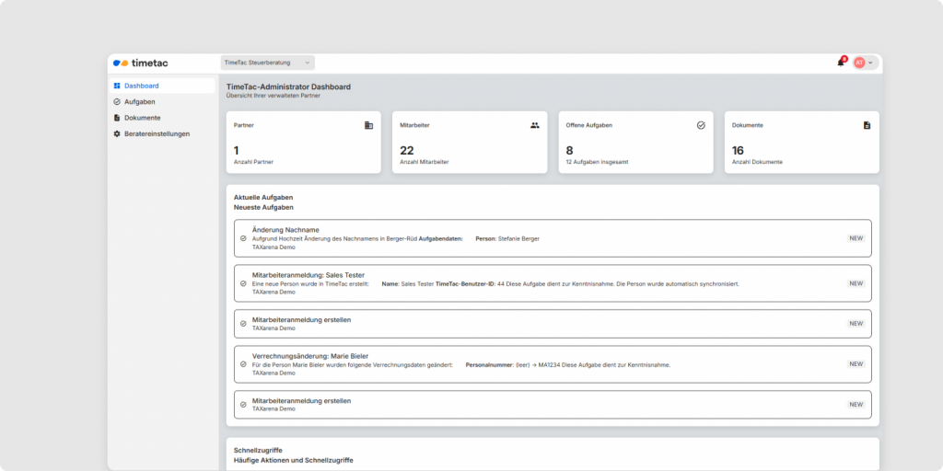This screenshot has width=943, height=471.
Task: Open the notifications bell
Action: point(840,63)
